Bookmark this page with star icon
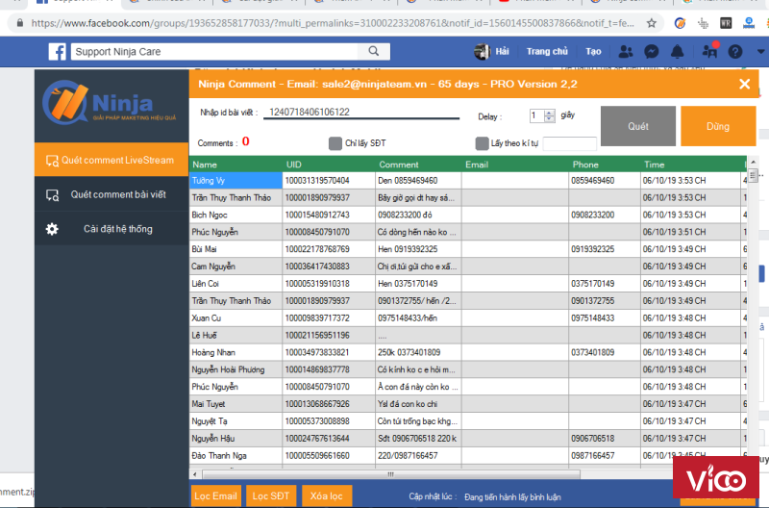This screenshot has width=769, height=508. 652,23
